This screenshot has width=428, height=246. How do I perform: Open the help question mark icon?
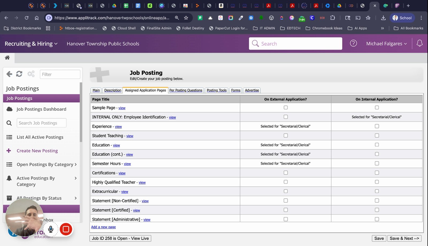coord(353,43)
